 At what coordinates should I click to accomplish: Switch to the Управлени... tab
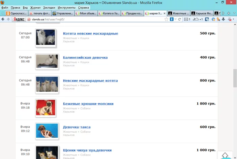coord(63,13)
